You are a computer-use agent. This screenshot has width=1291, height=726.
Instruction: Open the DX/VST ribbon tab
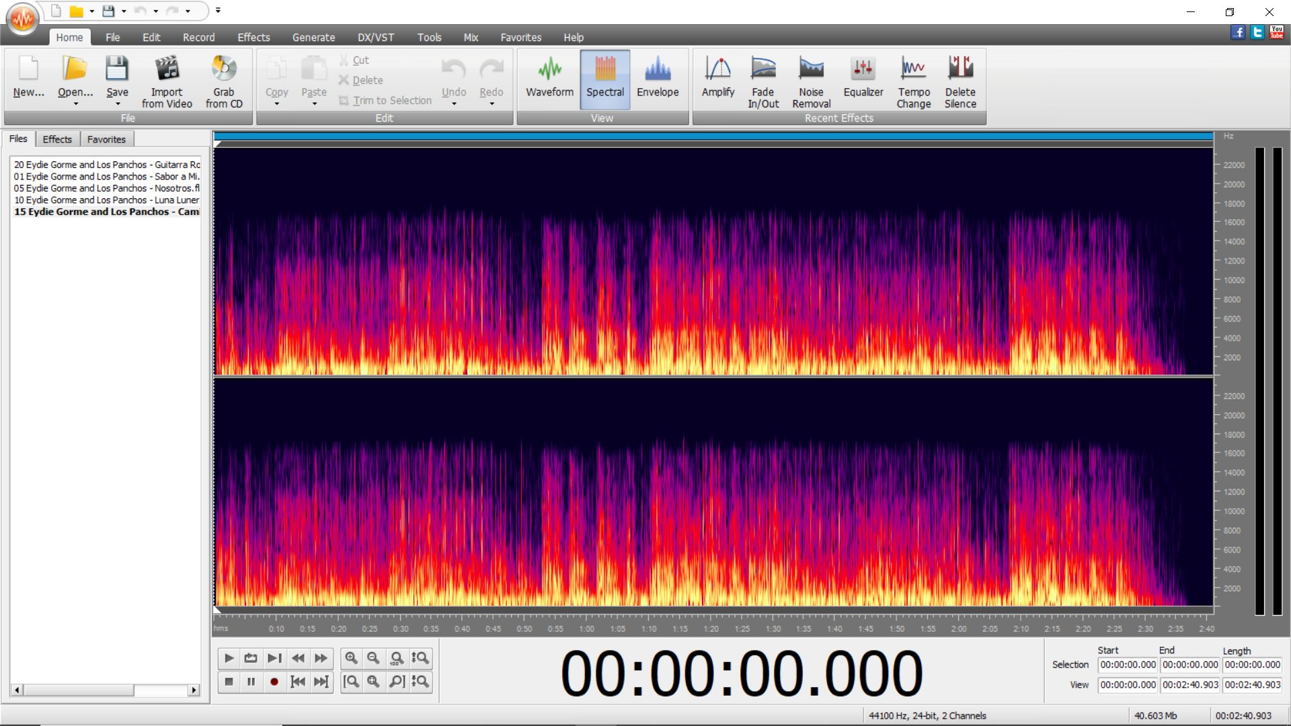click(x=375, y=38)
